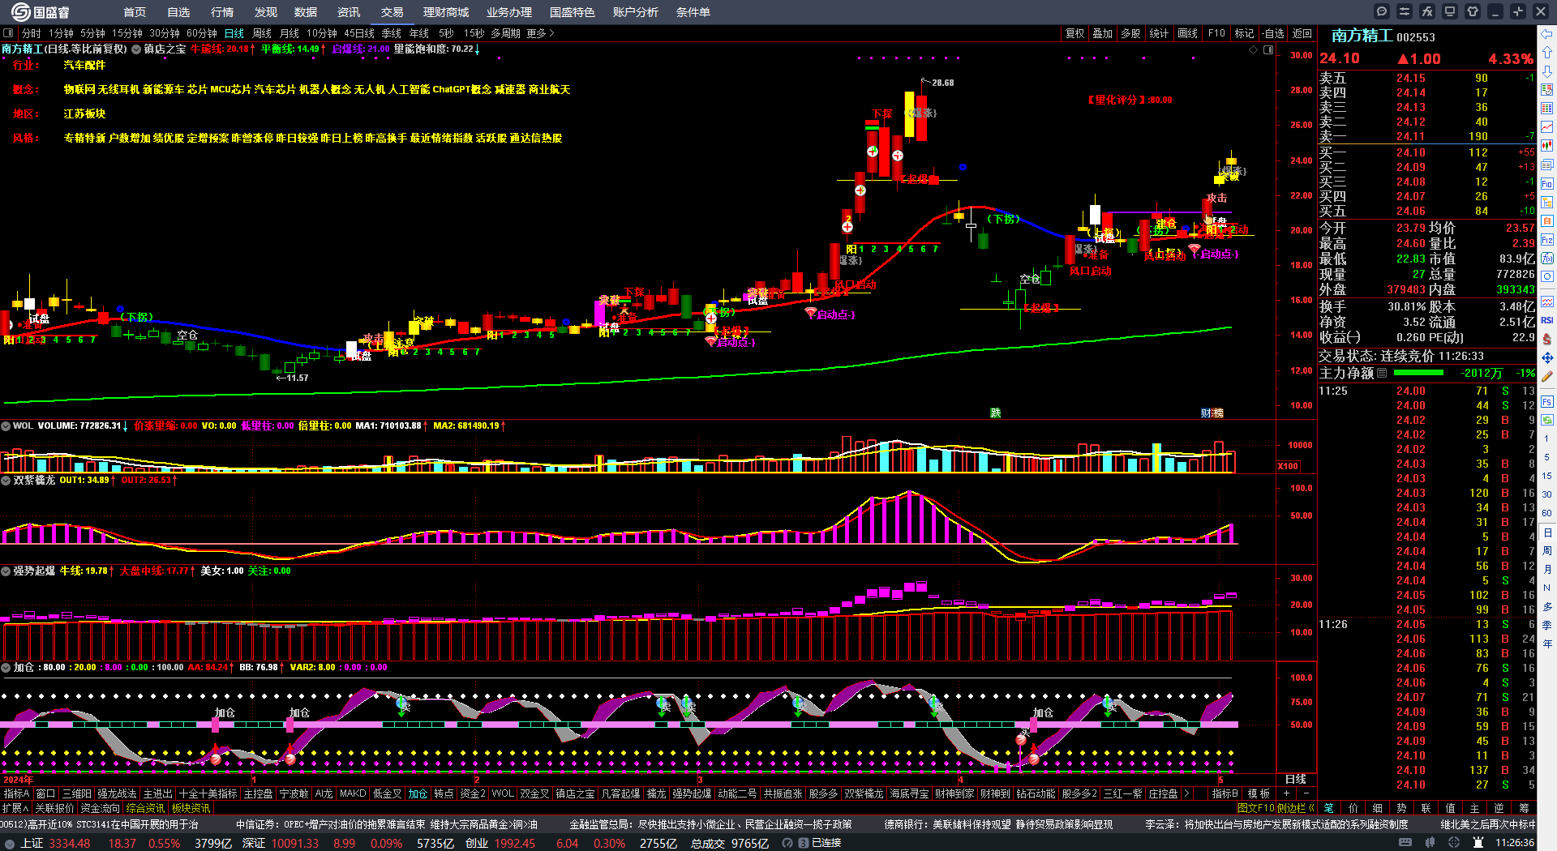Select the pencil drawing tool in right sidebar
The image size is (1557, 851).
coord(1547,377)
